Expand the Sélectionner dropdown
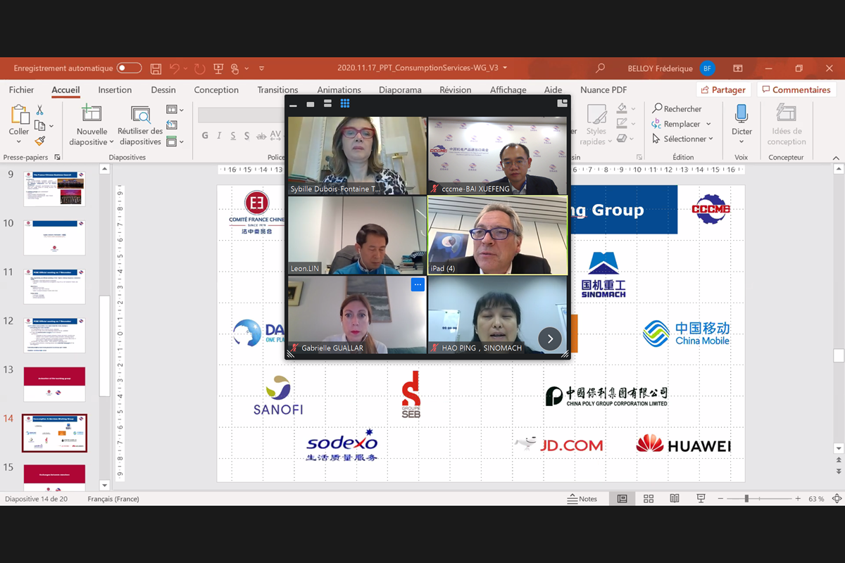Screen dimensions: 845x563 (x=711, y=139)
